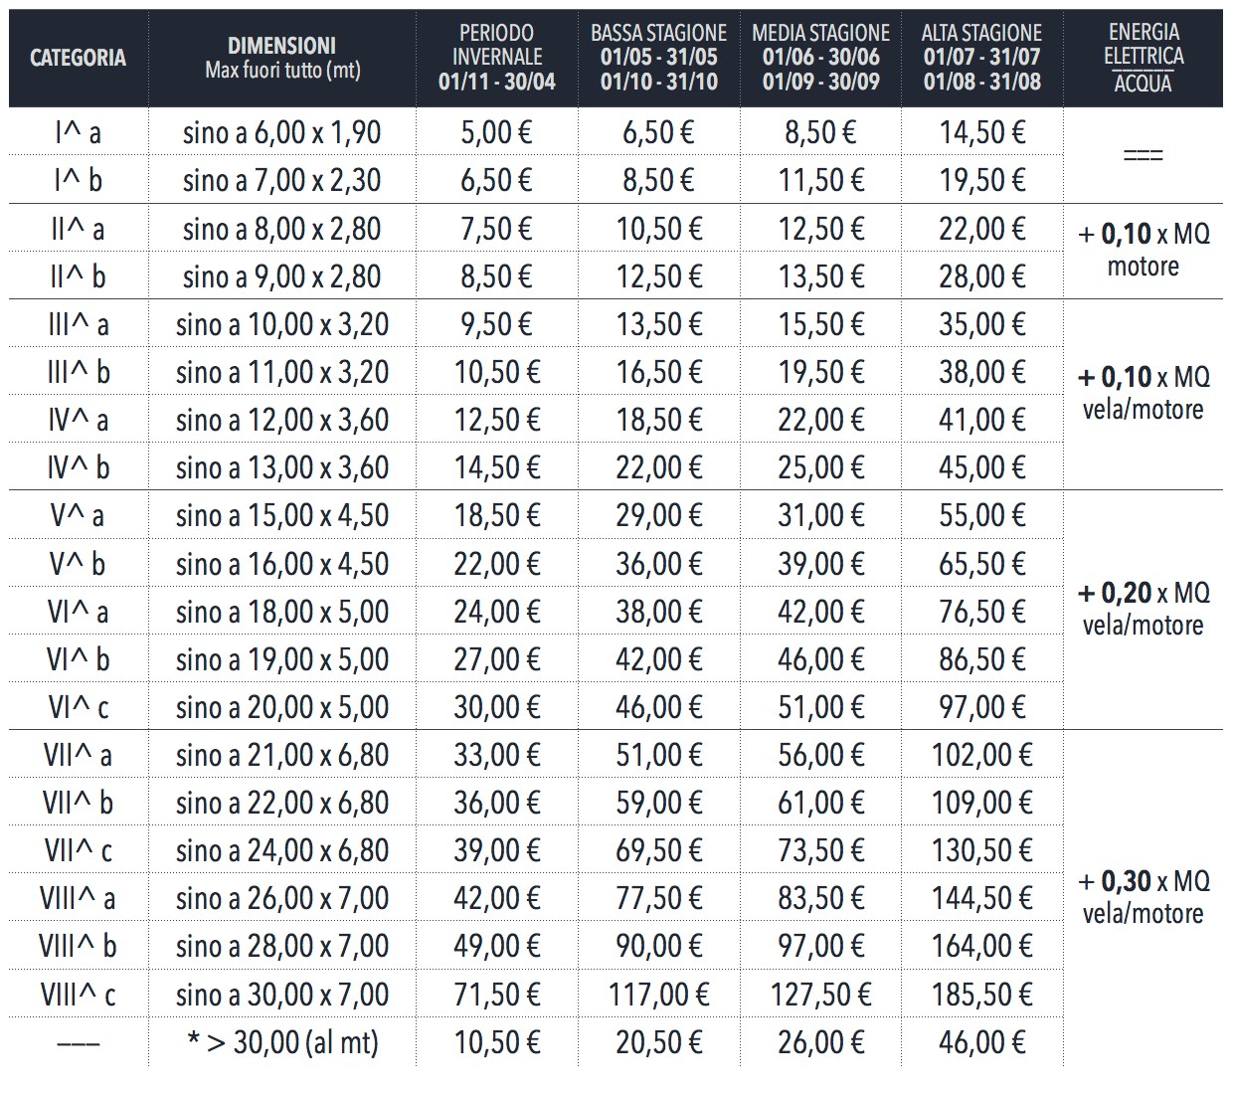Click dimension 'sino a 6,00 x 1,90'
Screen dimensions: 1233x1094
tap(282, 132)
